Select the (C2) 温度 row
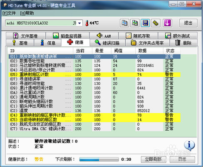 click(94, 111)
